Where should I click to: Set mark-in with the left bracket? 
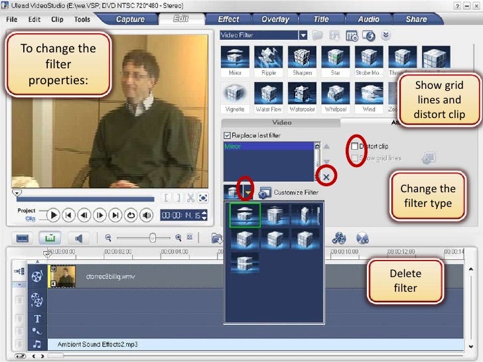pyautogui.click(x=167, y=198)
